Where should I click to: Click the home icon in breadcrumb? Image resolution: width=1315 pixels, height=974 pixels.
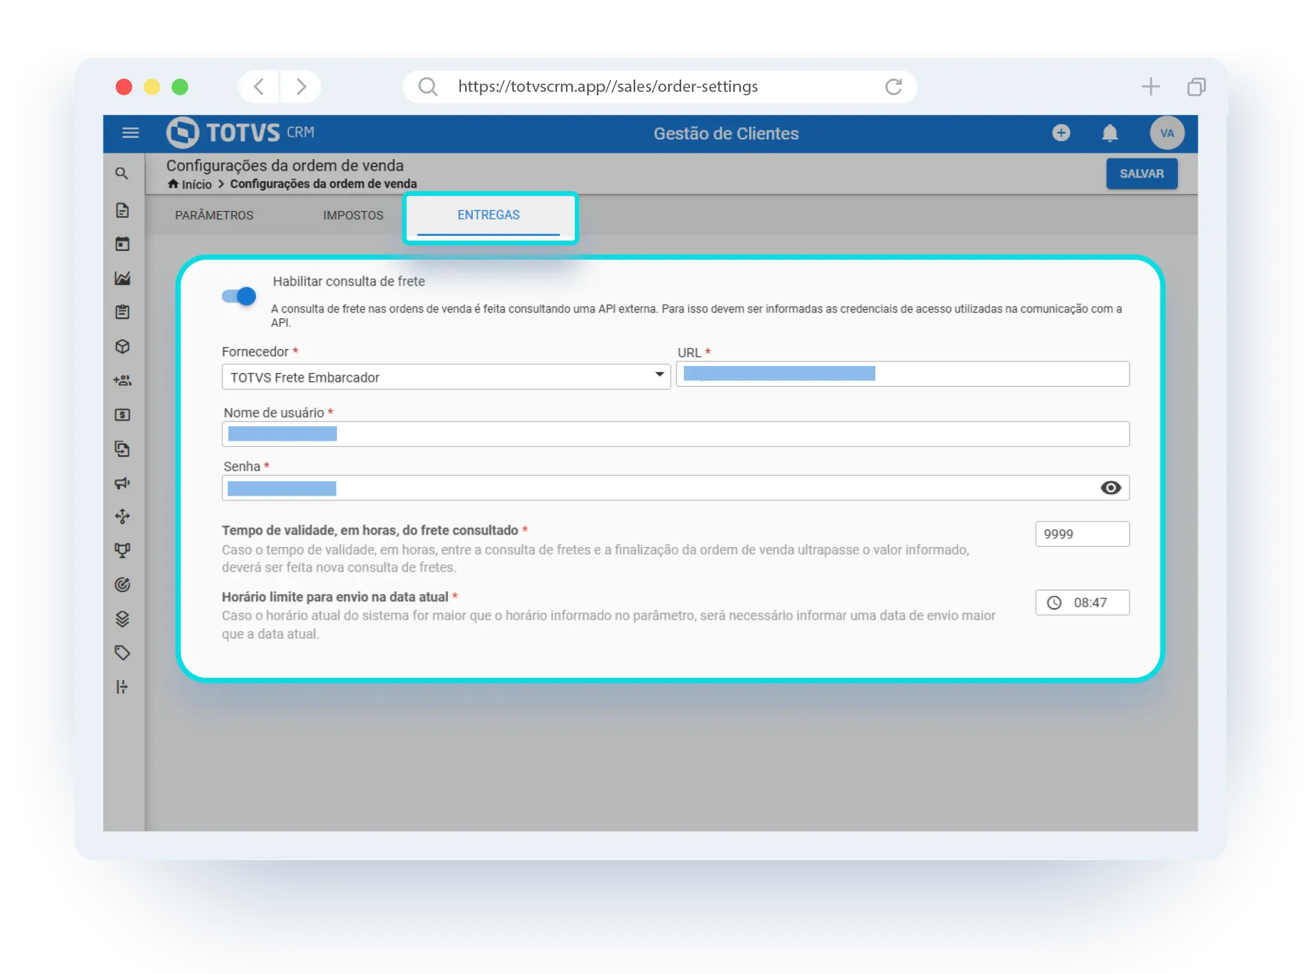point(173,184)
